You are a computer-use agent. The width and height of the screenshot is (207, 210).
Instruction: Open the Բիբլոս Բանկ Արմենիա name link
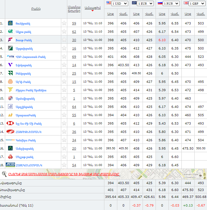pyautogui.click(x=31, y=90)
